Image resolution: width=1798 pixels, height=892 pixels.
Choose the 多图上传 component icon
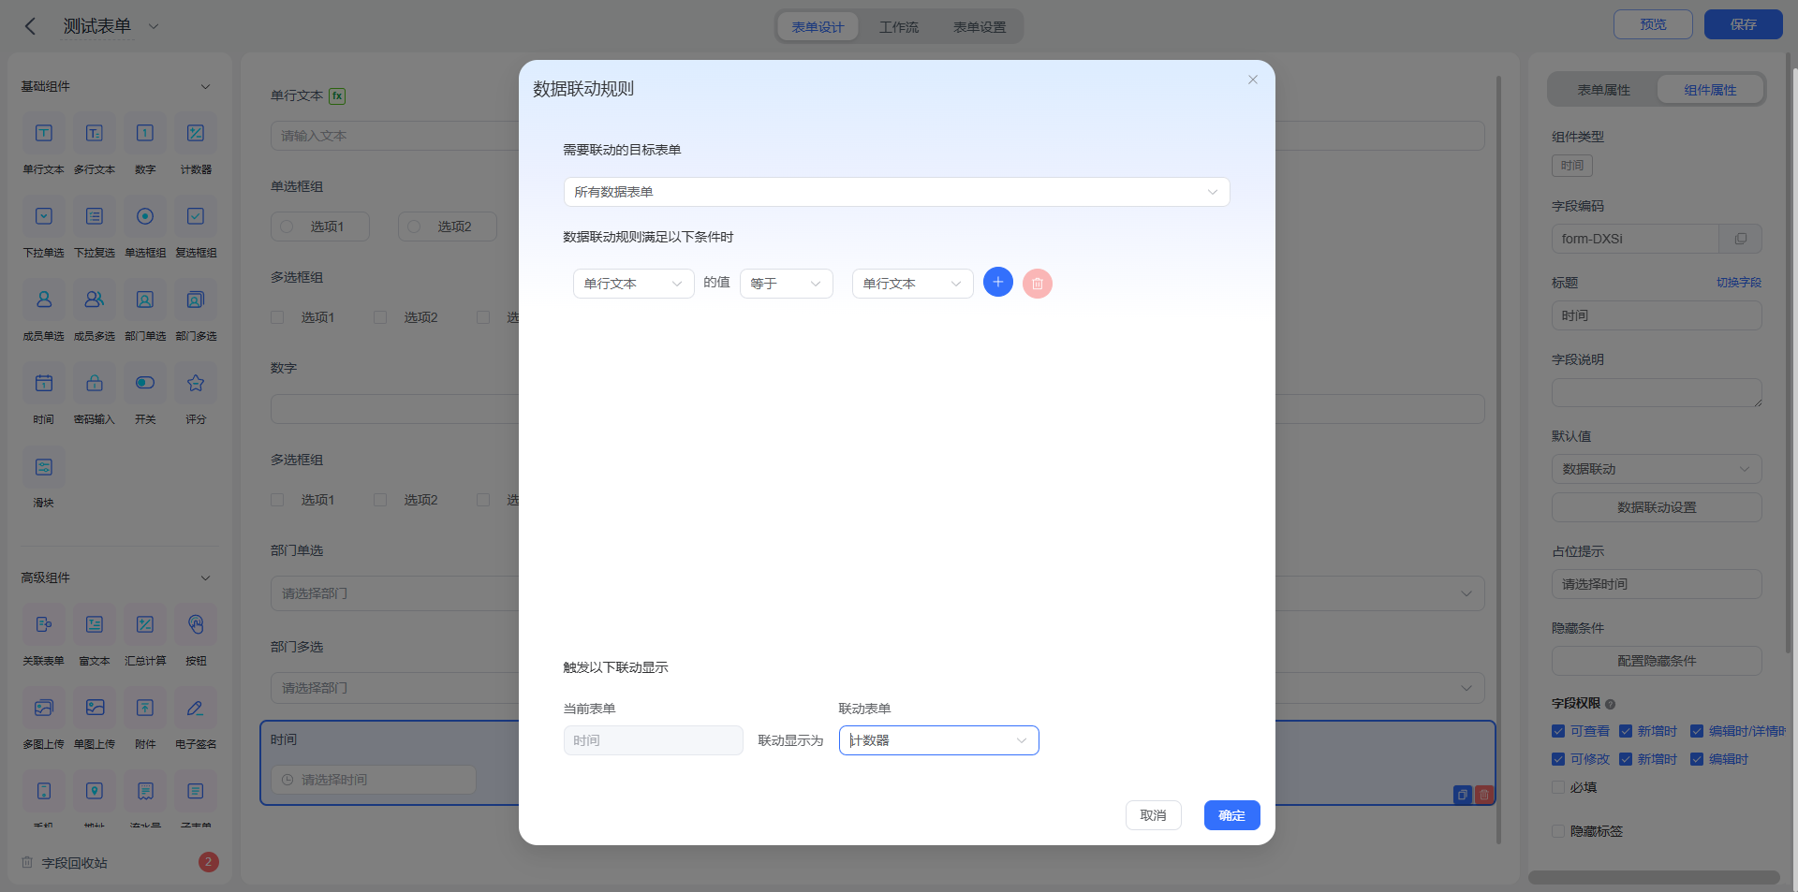(44, 709)
